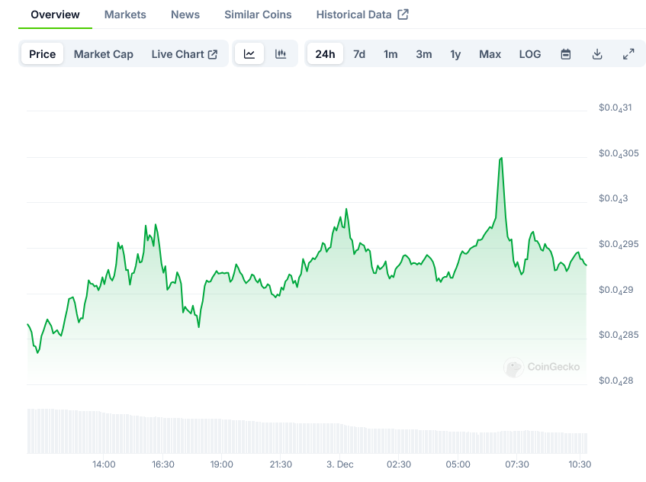646x482 pixels.
Task: Click the external link icon beside Historical Data
Action: pyautogui.click(x=403, y=14)
